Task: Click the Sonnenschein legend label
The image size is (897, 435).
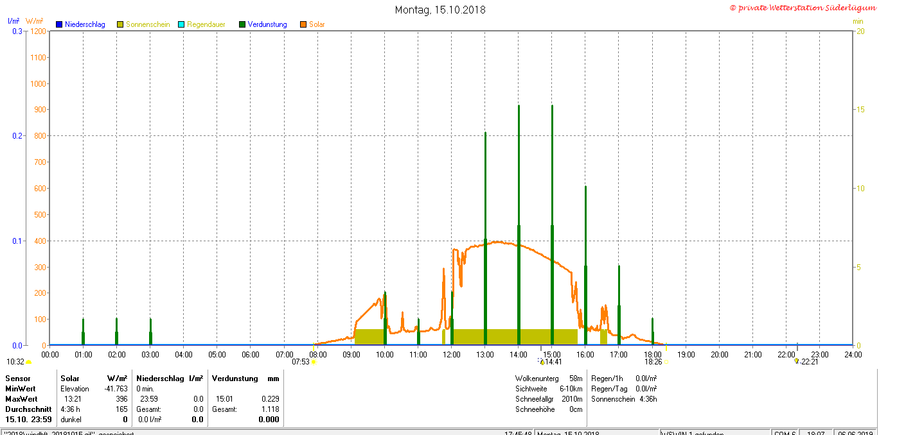Action: coord(148,24)
